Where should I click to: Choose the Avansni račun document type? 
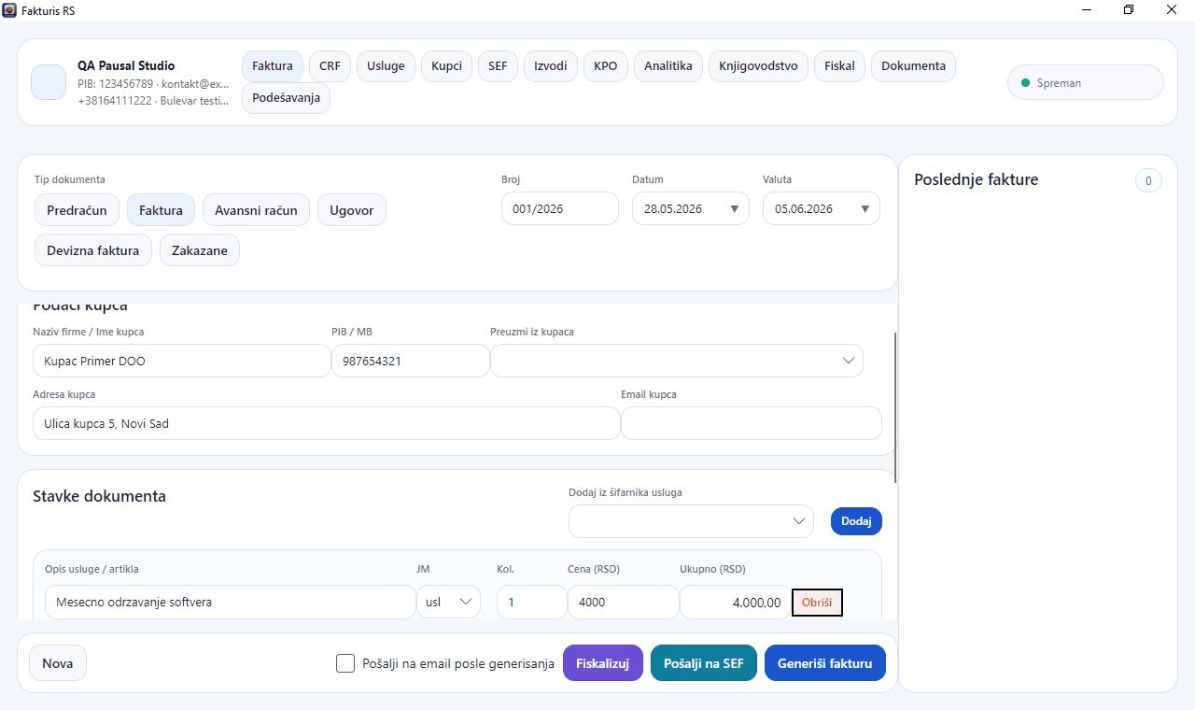(256, 210)
